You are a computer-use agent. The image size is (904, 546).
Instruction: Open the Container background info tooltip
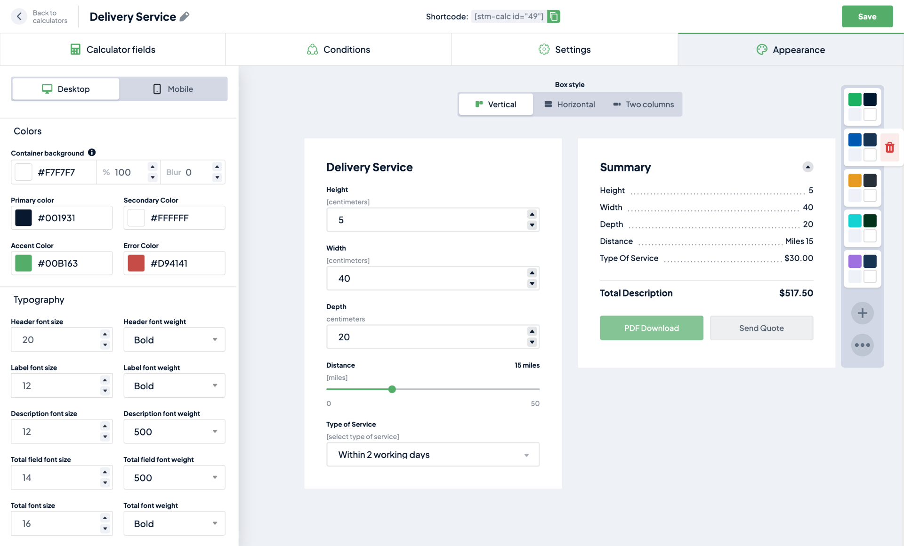(92, 153)
